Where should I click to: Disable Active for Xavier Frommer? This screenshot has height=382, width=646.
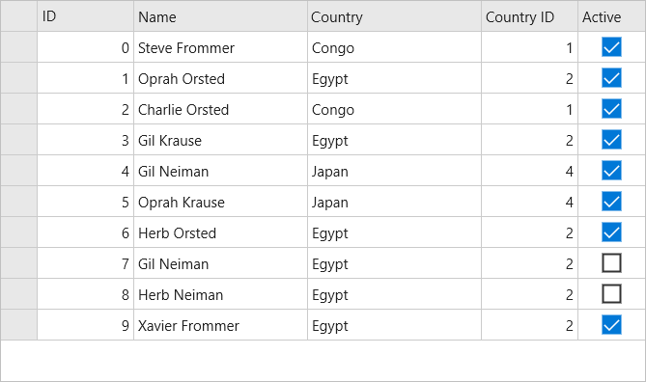pyautogui.click(x=611, y=325)
